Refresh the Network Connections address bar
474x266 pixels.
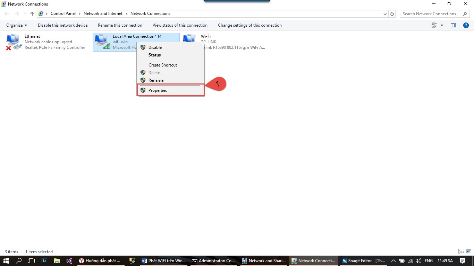pyautogui.click(x=392, y=14)
